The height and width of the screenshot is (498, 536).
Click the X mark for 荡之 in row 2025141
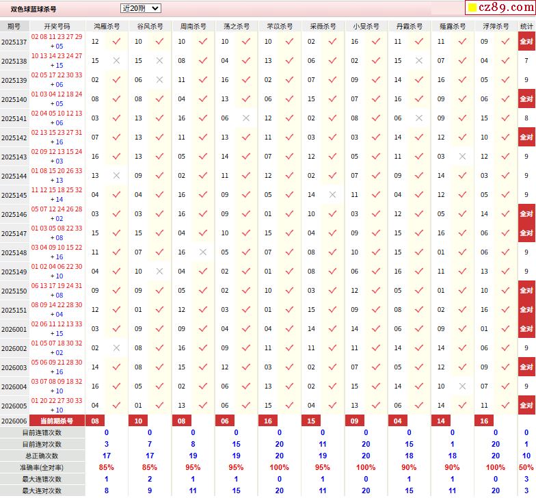tap(246, 118)
